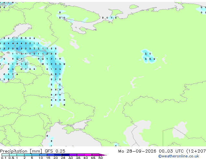Click the 0.1–0.5 mm legend swatch

pos(6,155)
